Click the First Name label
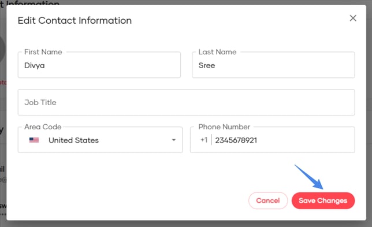The height and width of the screenshot is (227, 372). (43, 52)
